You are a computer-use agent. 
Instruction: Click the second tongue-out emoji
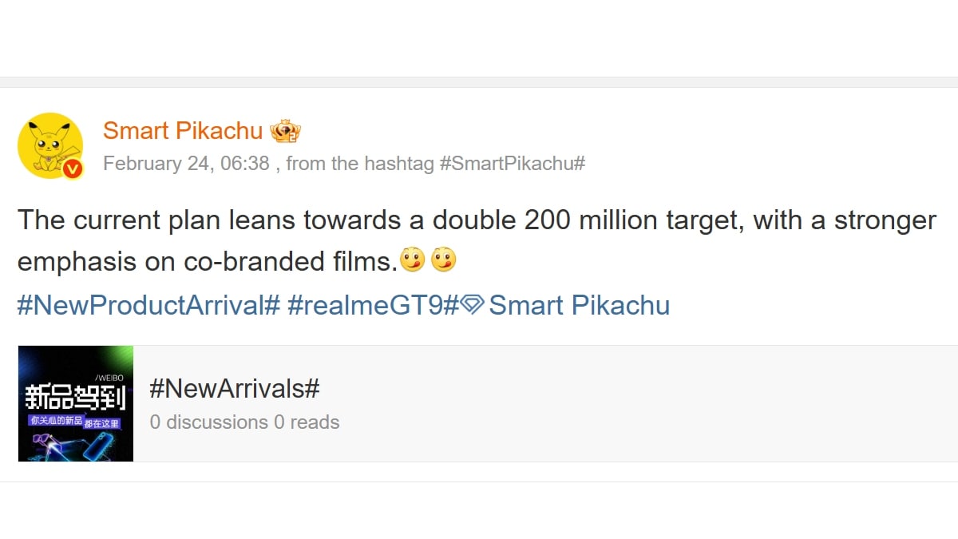(442, 260)
